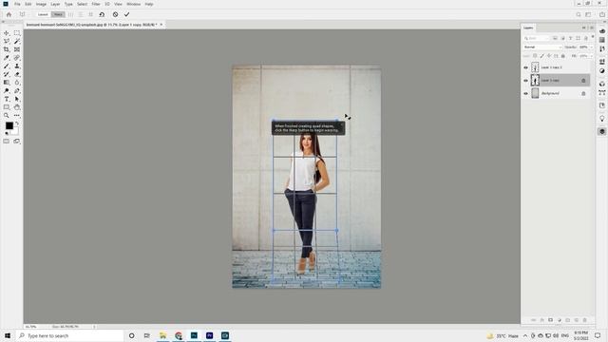
Task: Click the Remove Warp reset arrow
Action: coord(102,14)
